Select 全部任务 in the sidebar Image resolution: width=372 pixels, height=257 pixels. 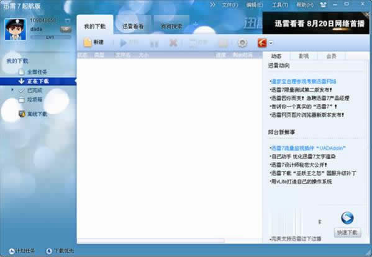click(37, 72)
